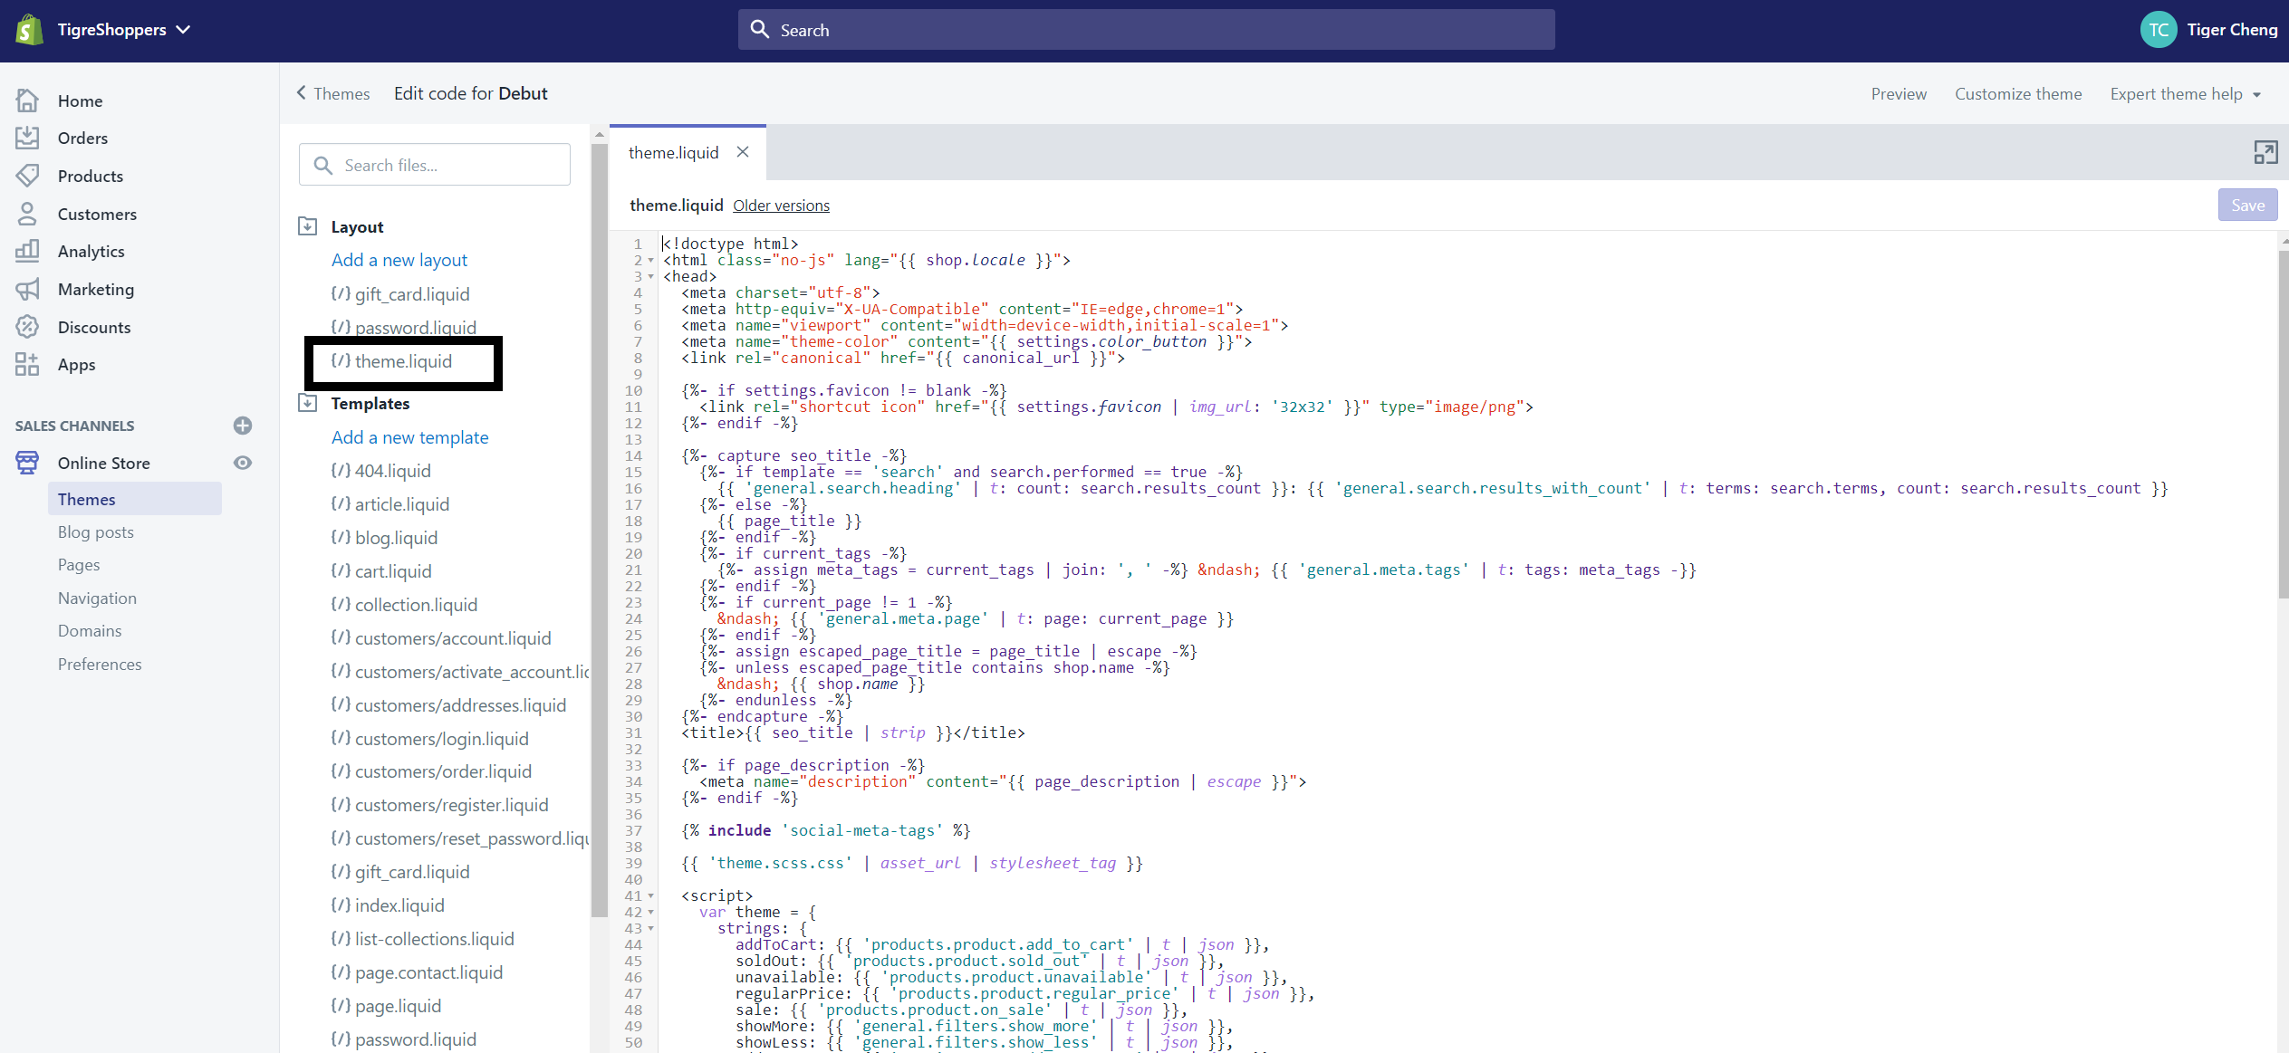
Task: Collapse the Layout file section
Action: 307,225
